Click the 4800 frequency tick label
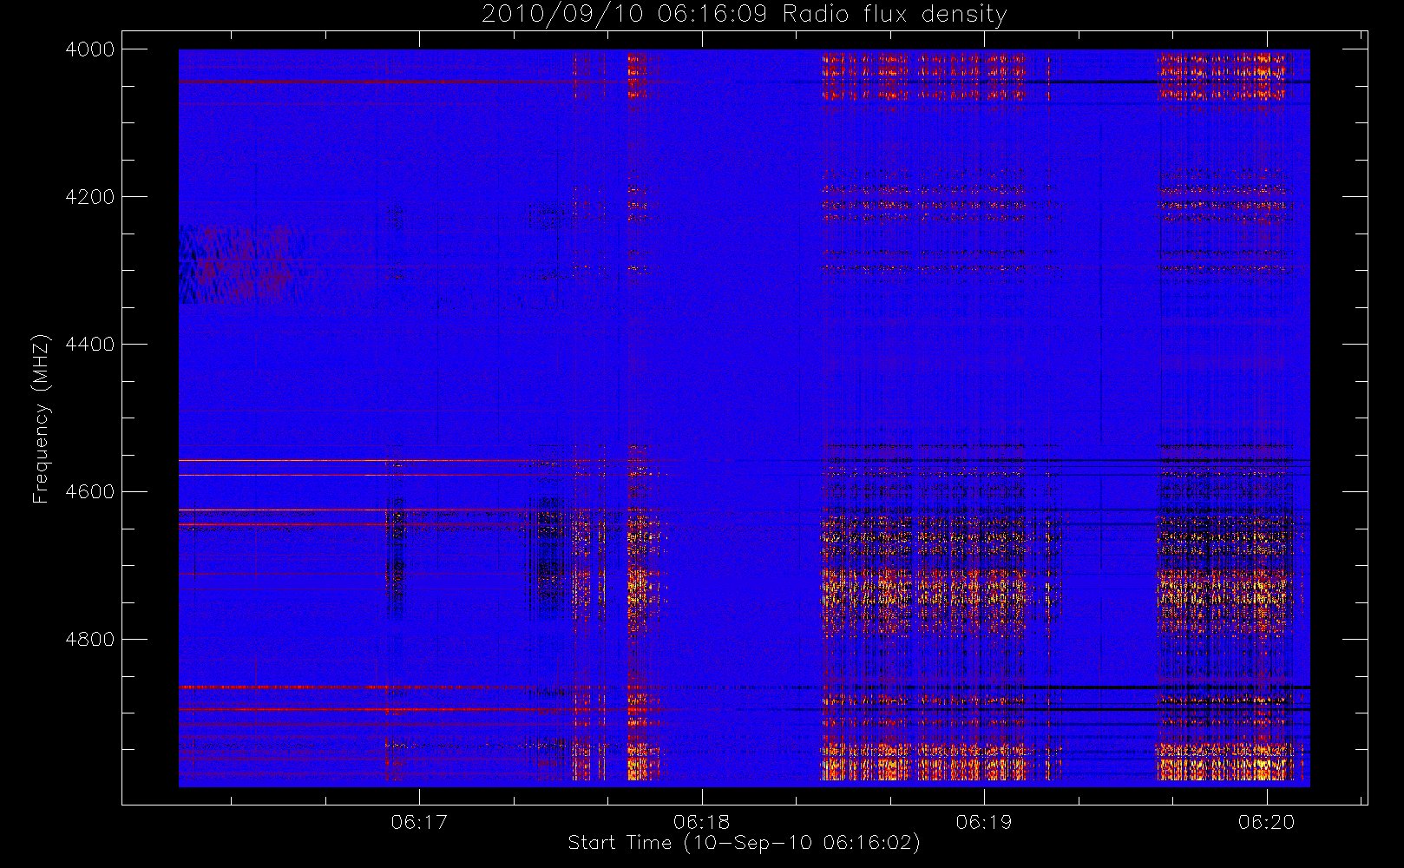Screen dimensions: 1404x868 (90, 640)
